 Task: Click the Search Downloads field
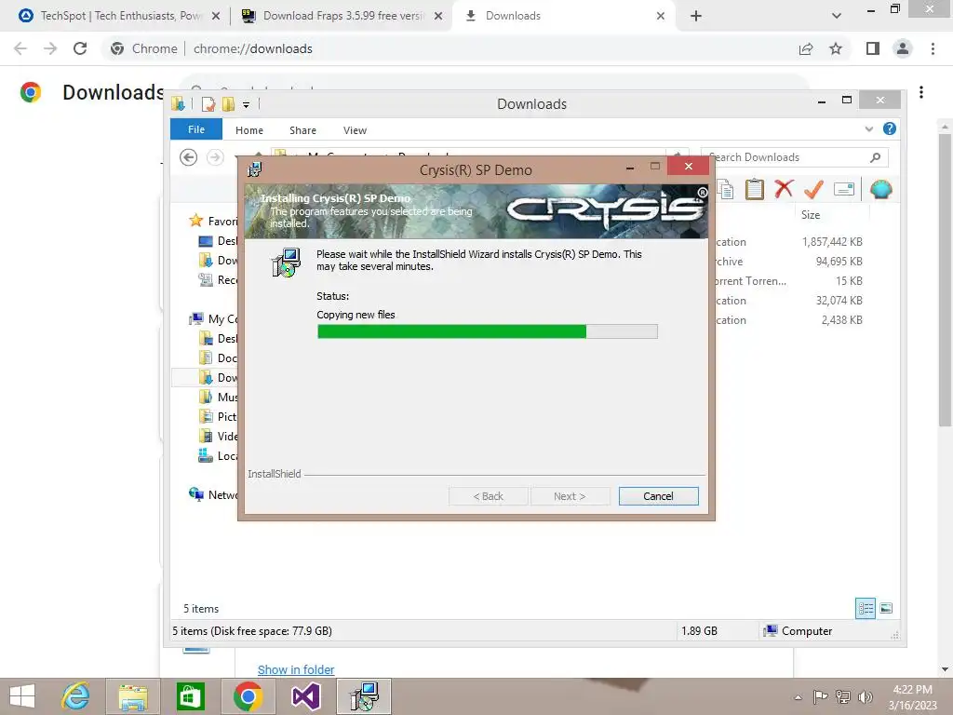pyautogui.click(x=794, y=157)
